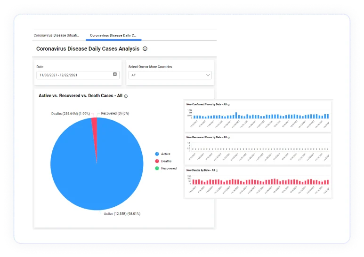Click the Date label above range field
Image resolution: width=364 pixels, height=257 pixels.
[x=40, y=67]
